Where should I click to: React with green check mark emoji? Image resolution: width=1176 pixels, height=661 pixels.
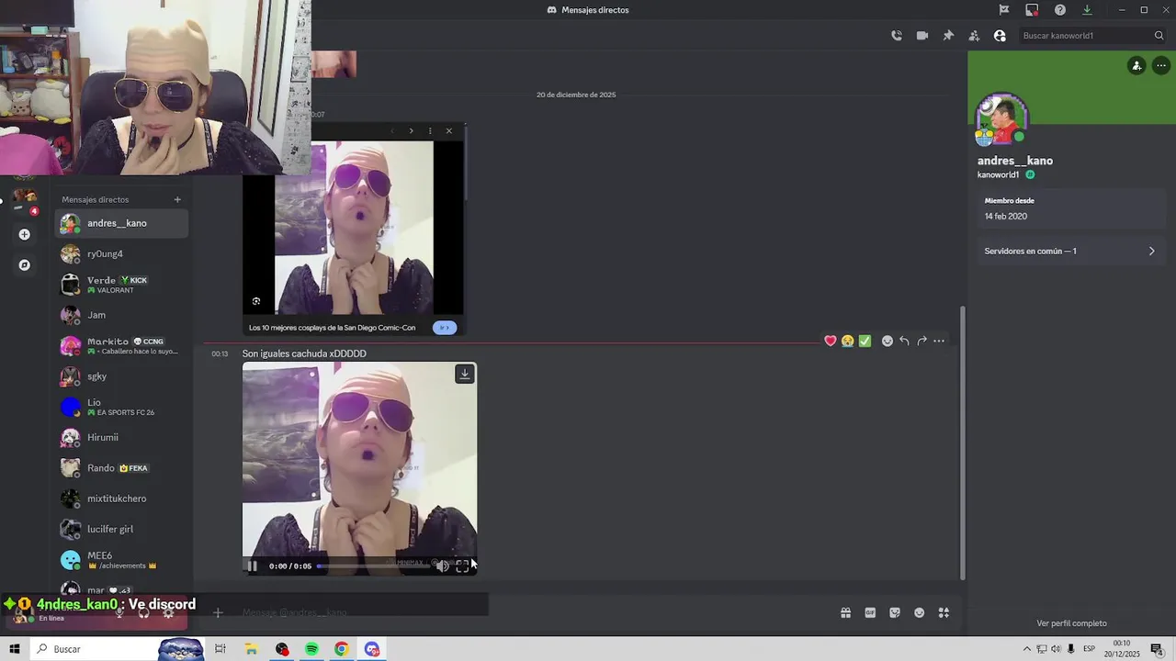pyautogui.click(x=865, y=341)
